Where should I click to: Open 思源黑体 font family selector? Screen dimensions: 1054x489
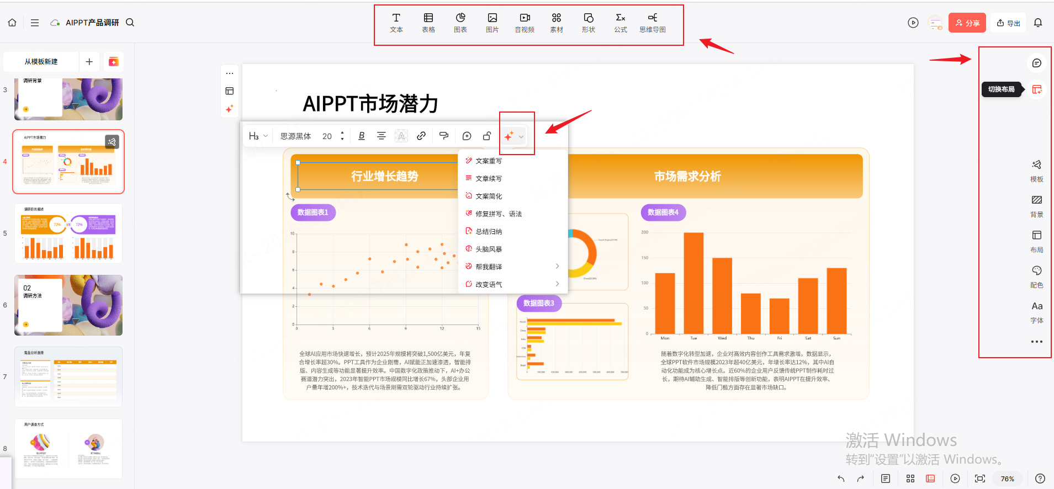pos(295,136)
